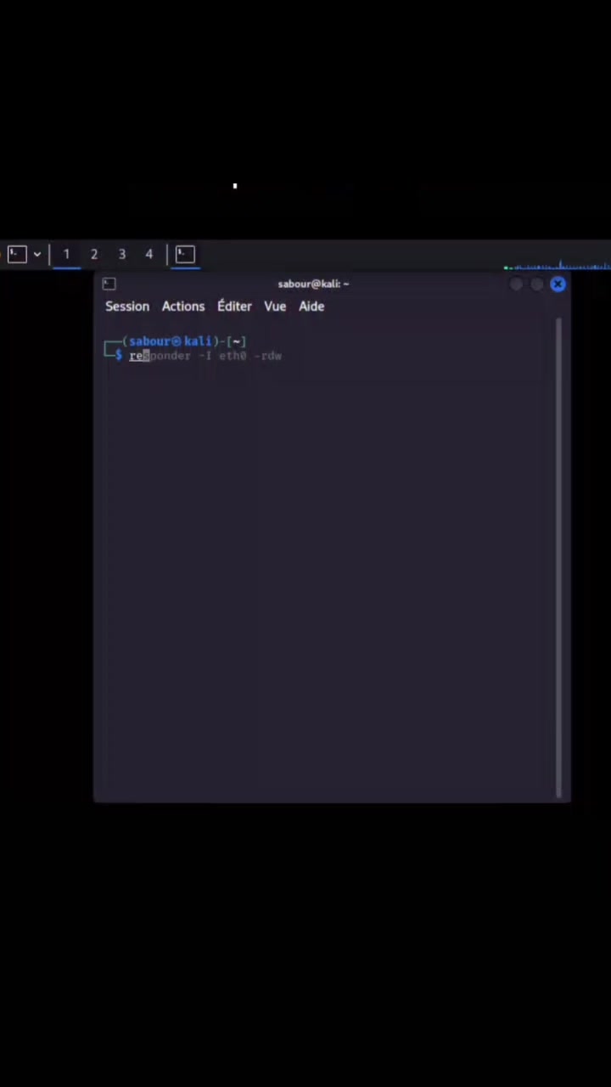Switch to workspace 3 in panel
Screen dimensions: 611x1087
click(x=122, y=254)
